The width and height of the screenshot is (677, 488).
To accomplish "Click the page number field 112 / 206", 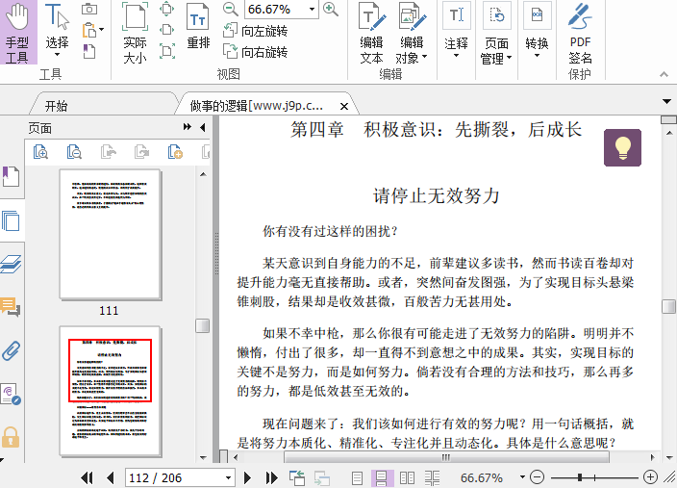I will point(180,477).
